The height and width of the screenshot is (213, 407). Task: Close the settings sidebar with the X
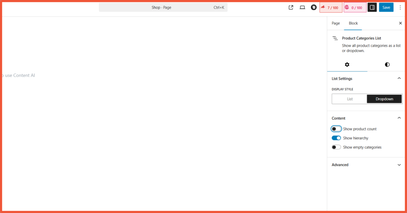[x=400, y=23]
